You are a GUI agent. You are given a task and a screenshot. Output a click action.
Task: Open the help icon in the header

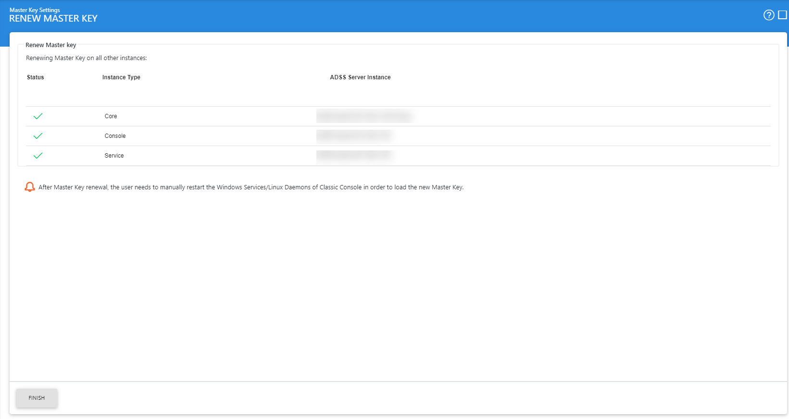[x=768, y=15]
